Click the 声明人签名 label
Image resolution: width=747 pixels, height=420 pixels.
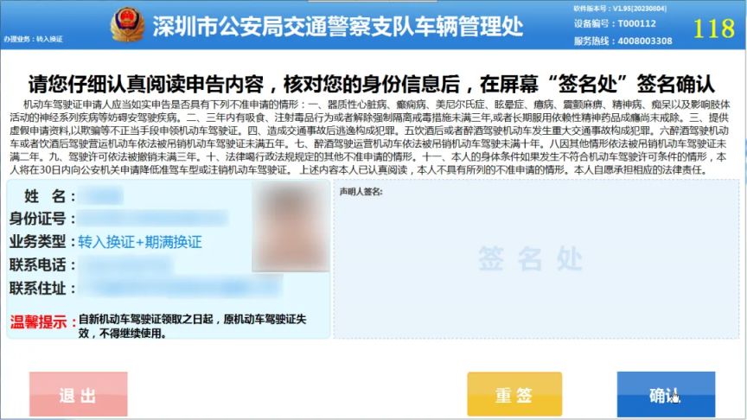click(x=361, y=192)
